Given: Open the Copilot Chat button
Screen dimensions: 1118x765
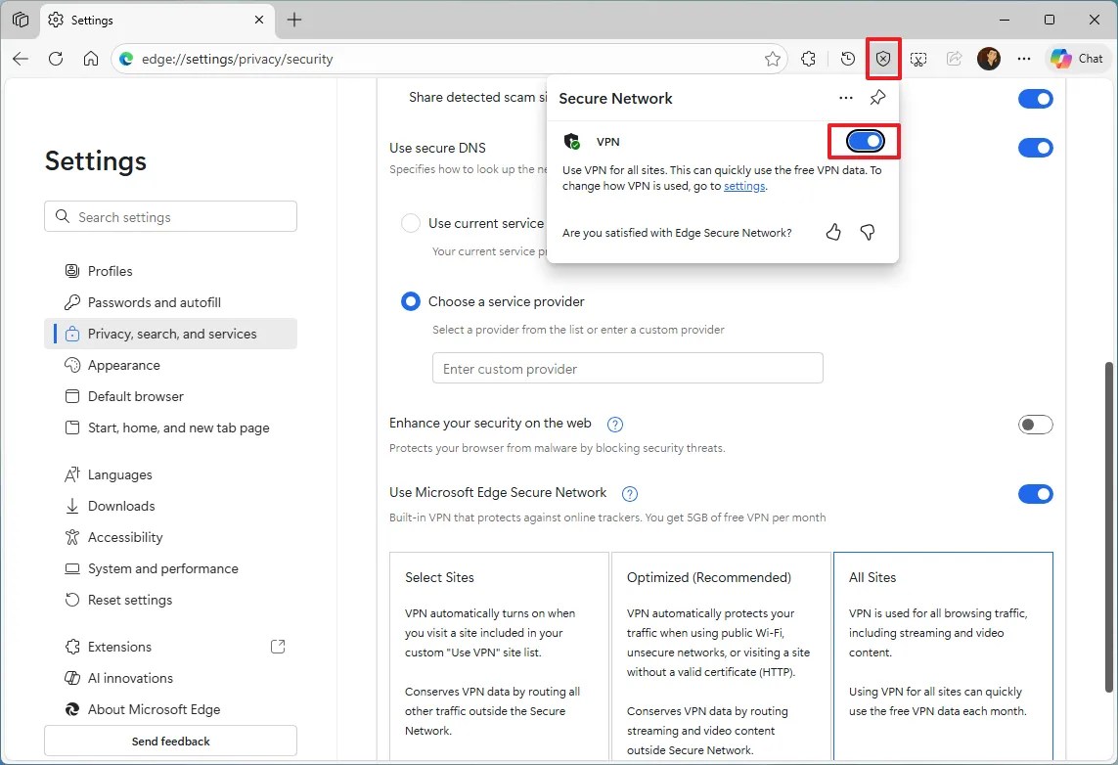Looking at the screenshot, I should 1076,59.
